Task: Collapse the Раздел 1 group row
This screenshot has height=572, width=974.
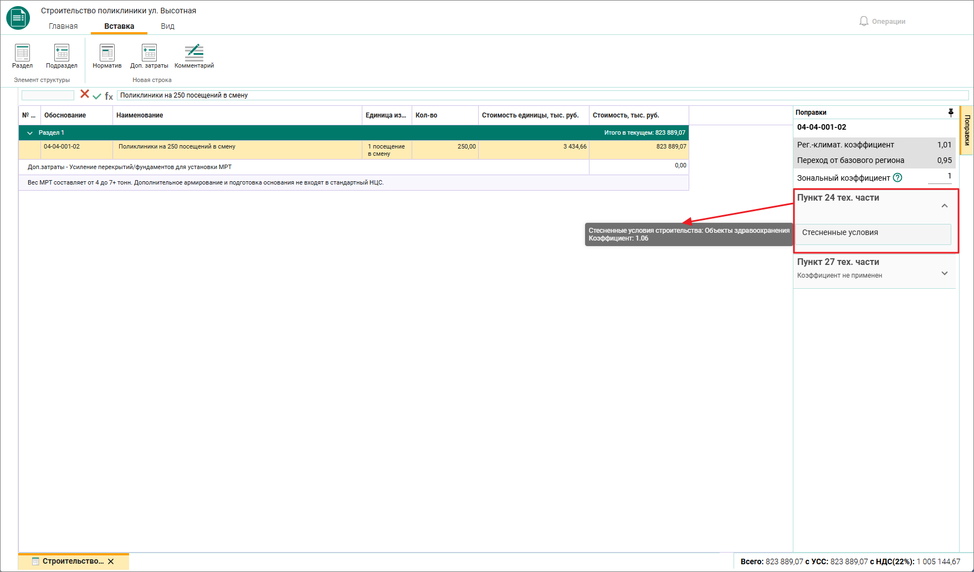Action: tap(30, 133)
